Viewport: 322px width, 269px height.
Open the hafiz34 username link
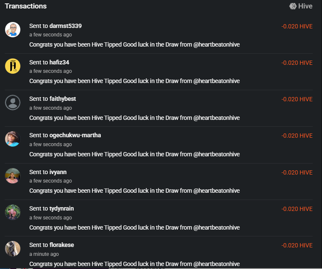[59, 62]
